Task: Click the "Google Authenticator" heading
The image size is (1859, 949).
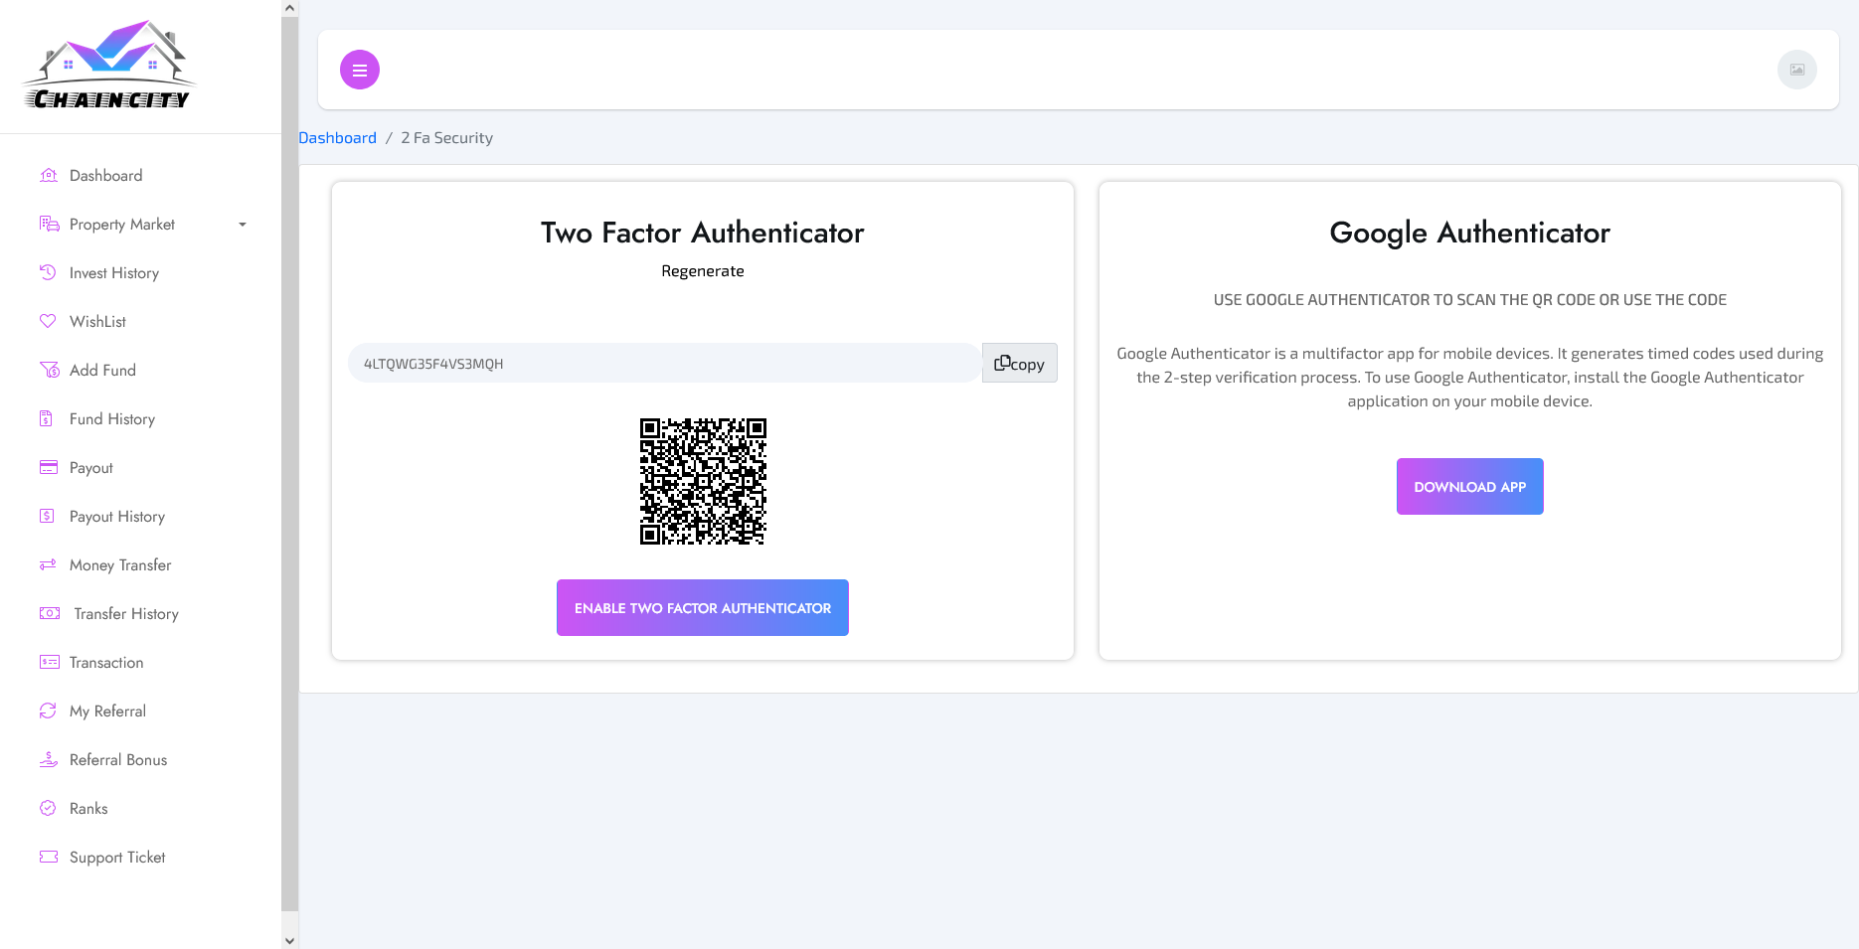Action: tap(1470, 233)
